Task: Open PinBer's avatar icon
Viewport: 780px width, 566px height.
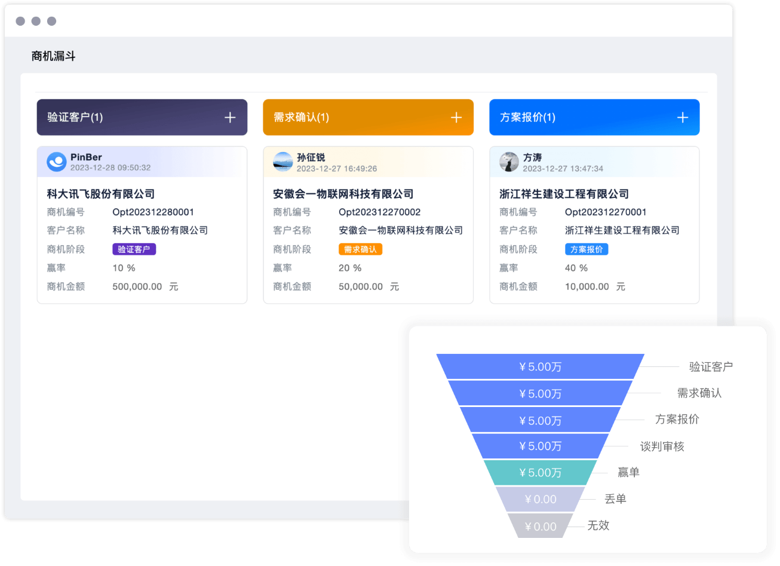Action: click(x=56, y=162)
